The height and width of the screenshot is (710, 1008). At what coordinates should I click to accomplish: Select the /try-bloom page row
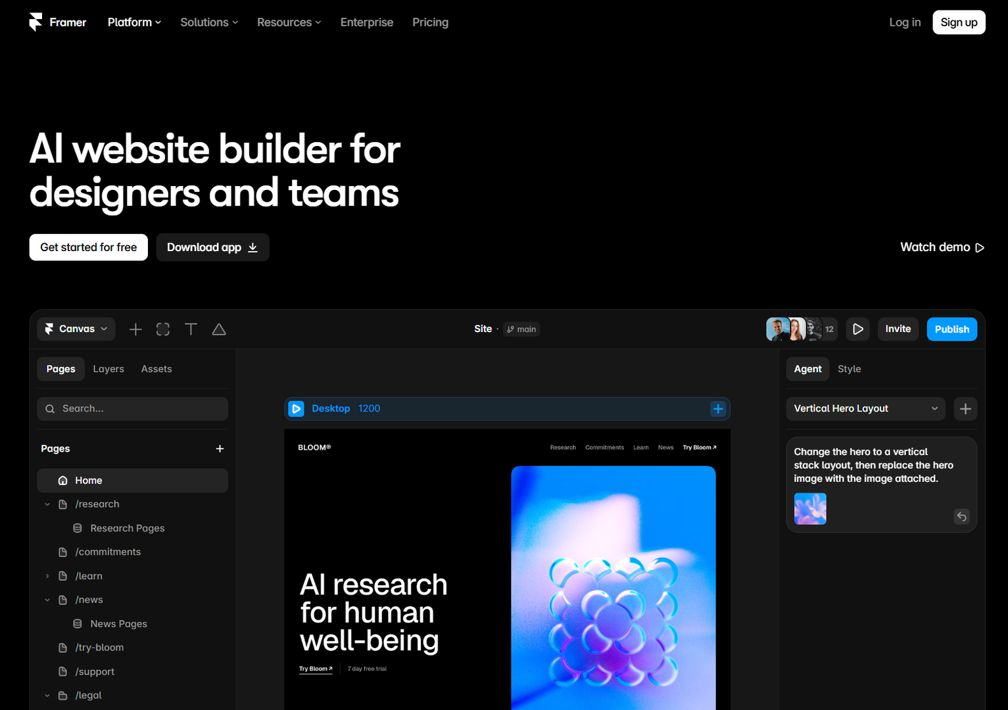click(x=133, y=648)
